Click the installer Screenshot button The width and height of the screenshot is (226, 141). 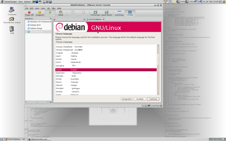point(127,99)
